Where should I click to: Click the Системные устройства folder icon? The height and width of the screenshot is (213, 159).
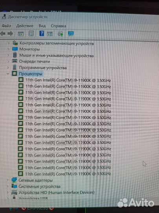[x=14, y=186]
